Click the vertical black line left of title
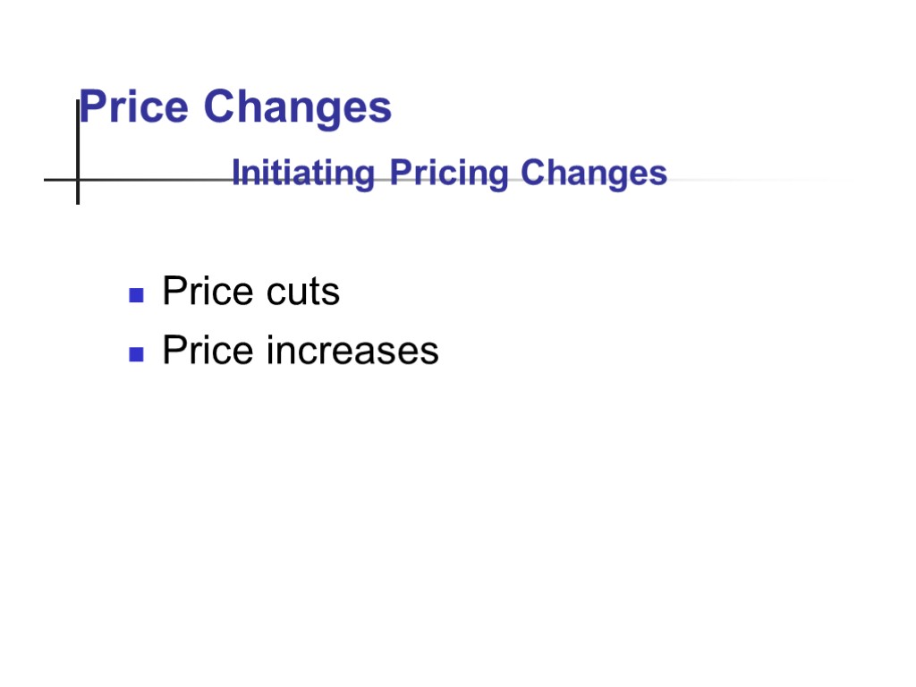The image size is (916, 687). [78, 143]
